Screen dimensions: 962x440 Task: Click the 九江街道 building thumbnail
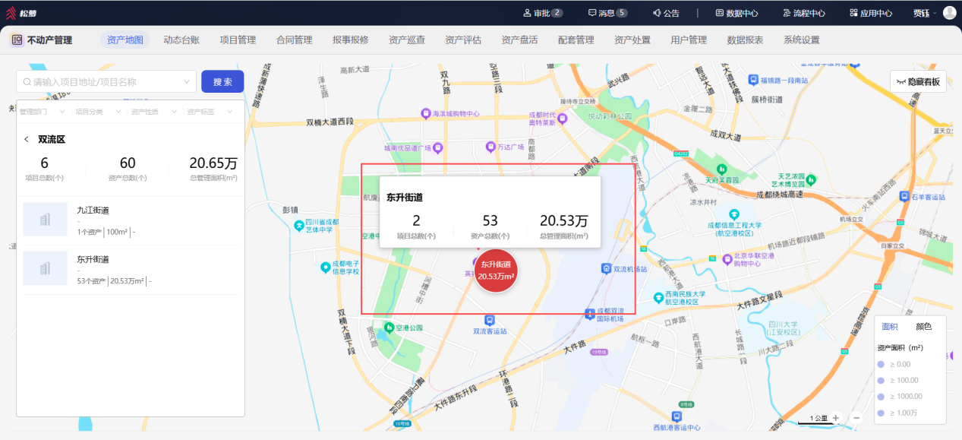pos(45,220)
